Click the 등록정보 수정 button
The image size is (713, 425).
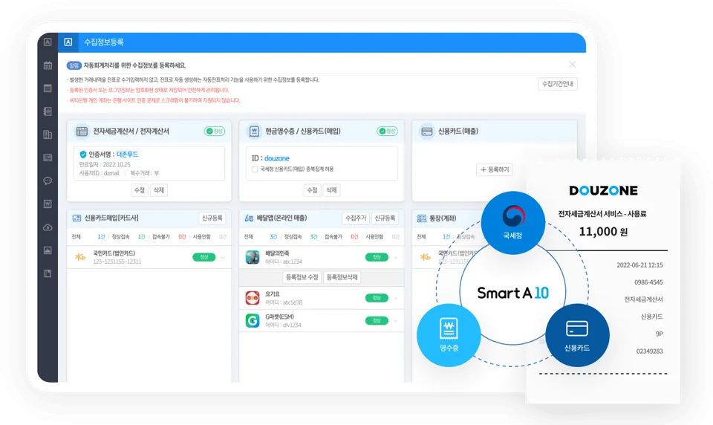point(302,277)
